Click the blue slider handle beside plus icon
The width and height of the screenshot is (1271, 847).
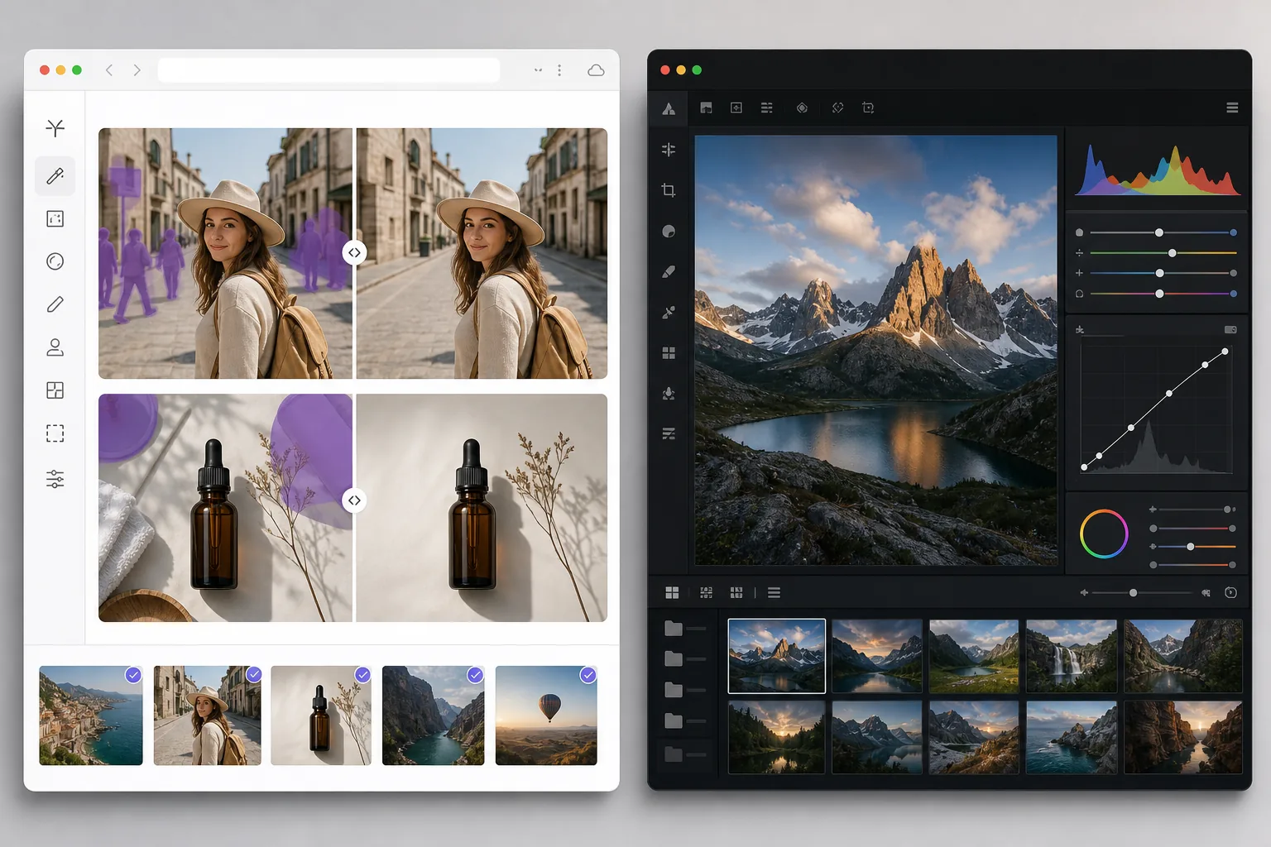click(x=1159, y=273)
